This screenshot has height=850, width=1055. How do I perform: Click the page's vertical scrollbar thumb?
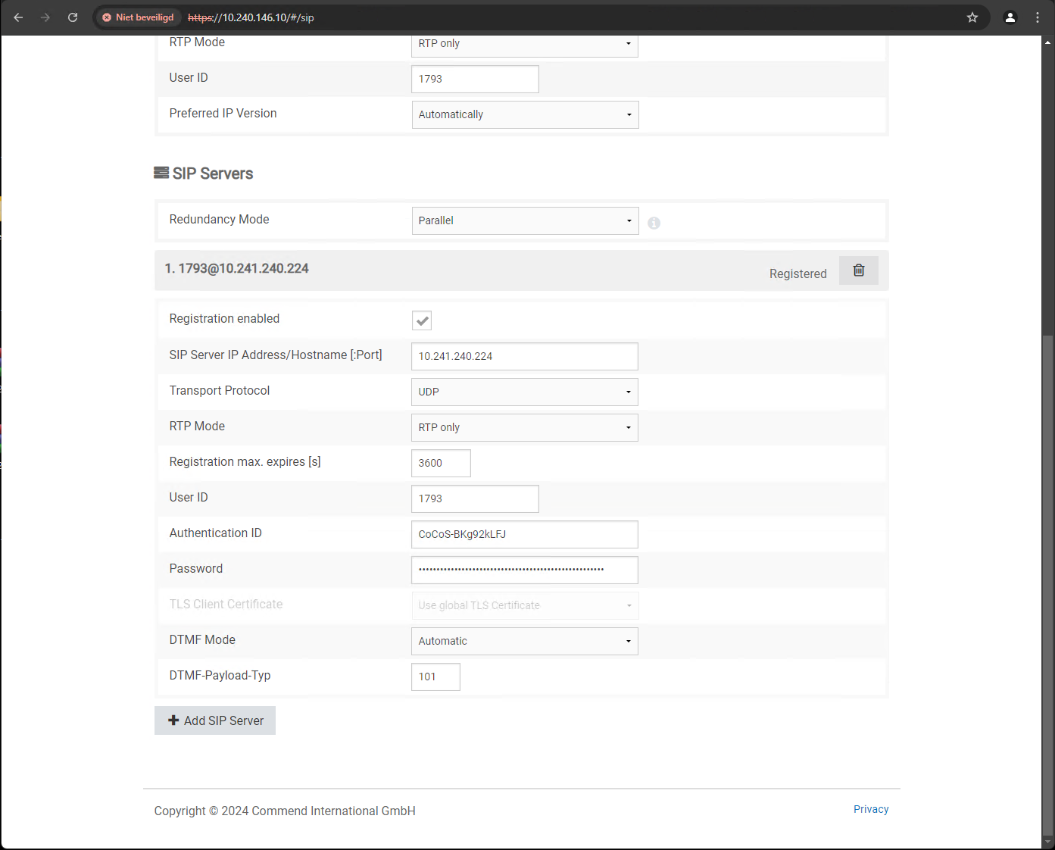(1047, 583)
